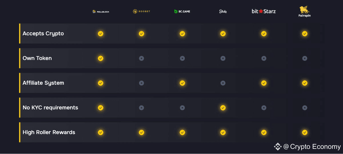Select the "Accepts Crypto" row label
Screen dimensions: 343x154
click(43, 34)
